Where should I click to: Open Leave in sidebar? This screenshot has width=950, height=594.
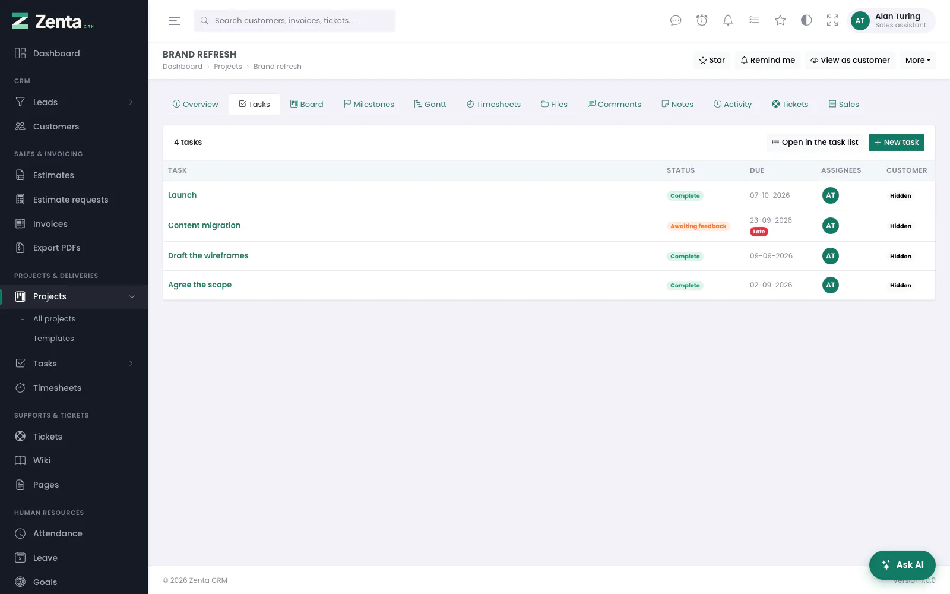(74, 558)
